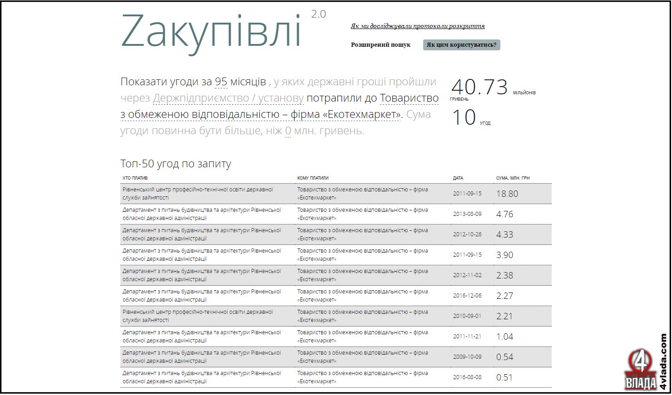The width and height of the screenshot is (672, 395).
Task: Click 'ХТО ПЛАТИВ' column header
Action: [135, 178]
